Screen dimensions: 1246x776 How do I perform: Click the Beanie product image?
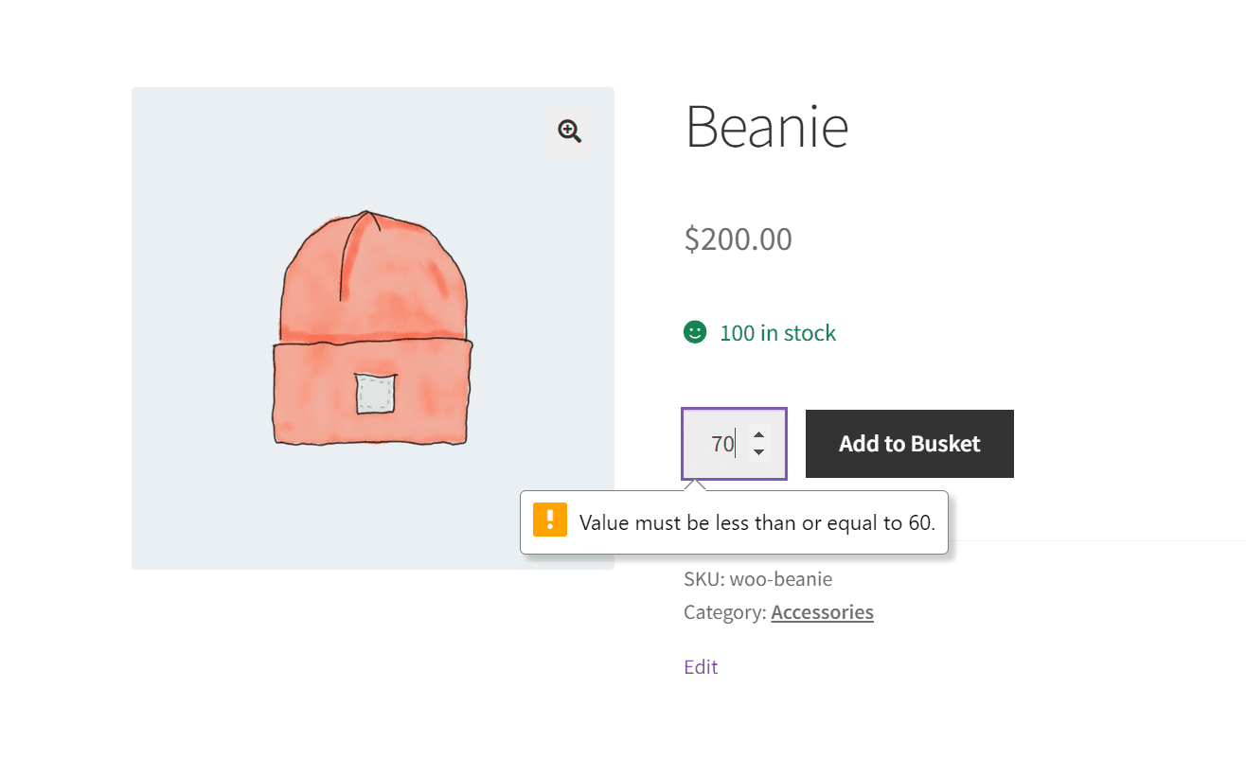pyautogui.click(x=373, y=328)
